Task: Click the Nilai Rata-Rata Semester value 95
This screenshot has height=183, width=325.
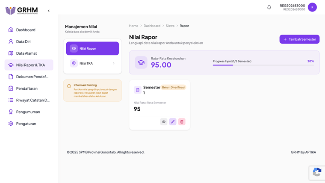Action: 137,109
